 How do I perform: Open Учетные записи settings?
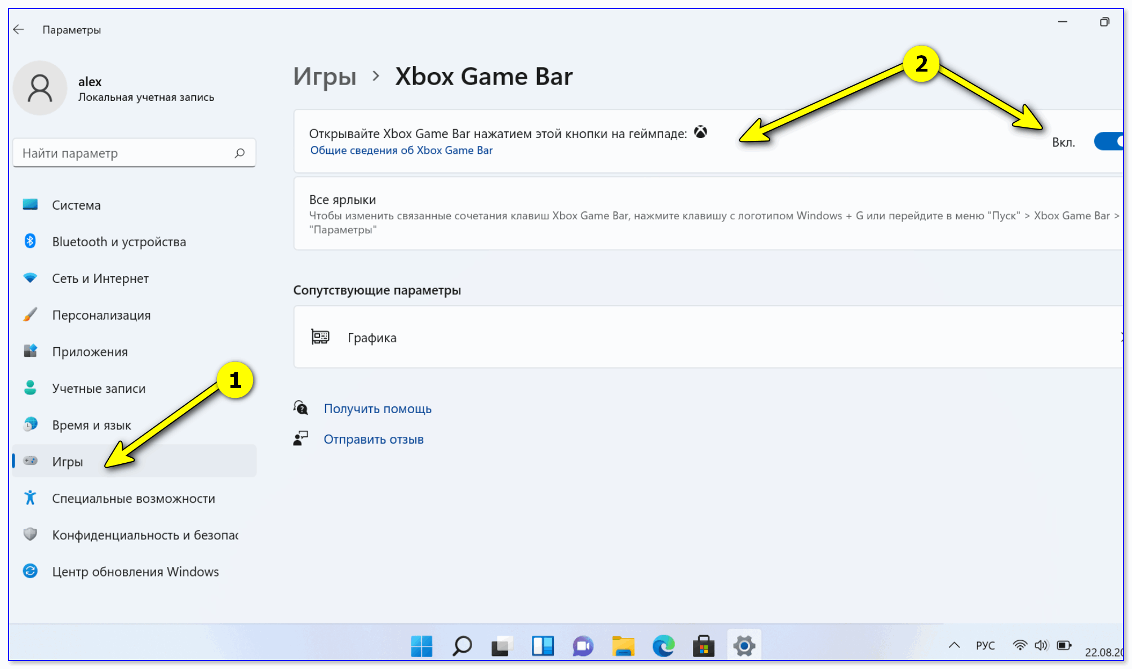coord(134,388)
